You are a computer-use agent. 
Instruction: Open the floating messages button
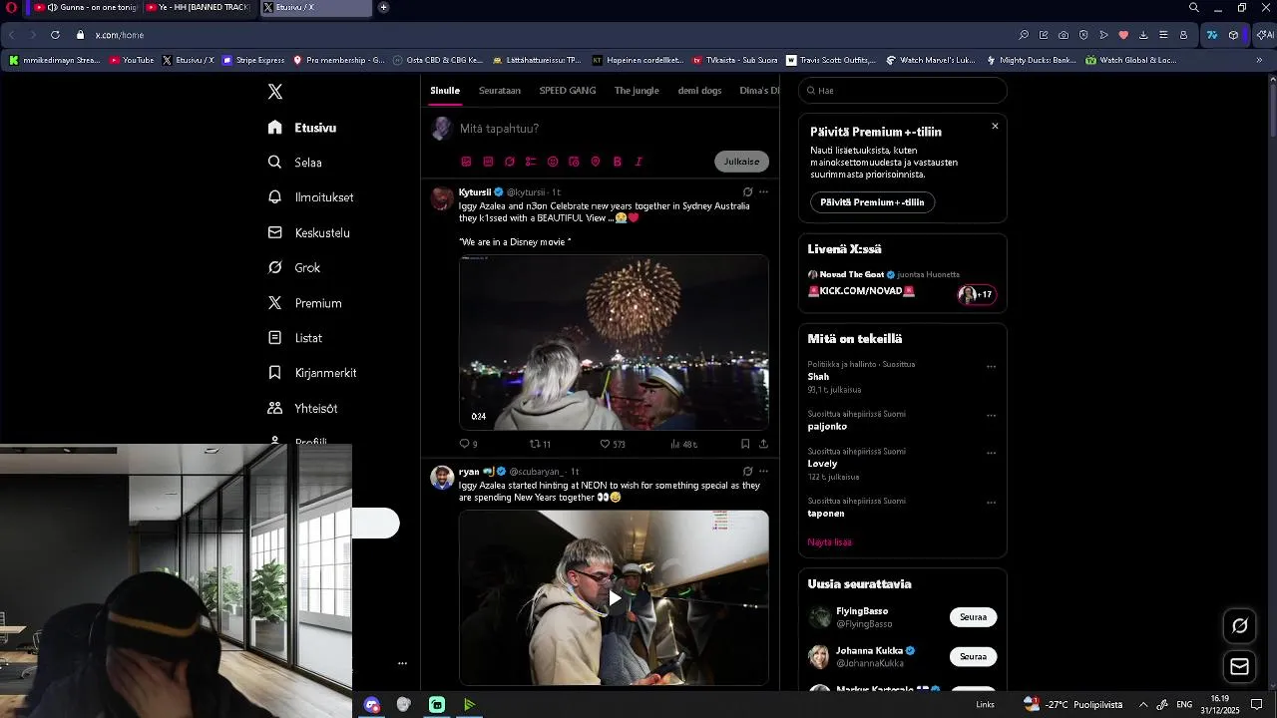coord(1240,667)
